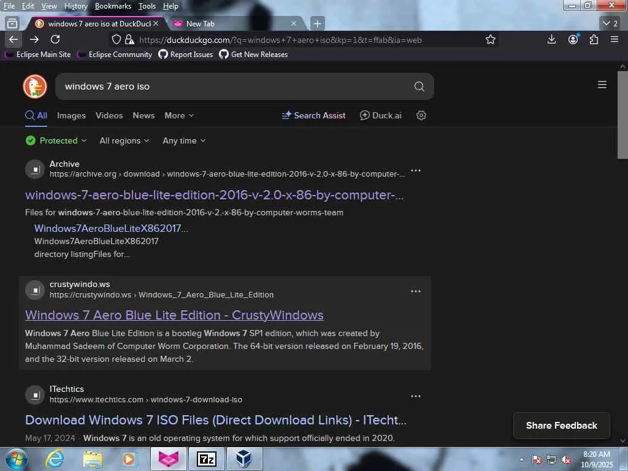Open a new tab with plus button
This screenshot has width=628, height=471.
pyautogui.click(x=317, y=24)
